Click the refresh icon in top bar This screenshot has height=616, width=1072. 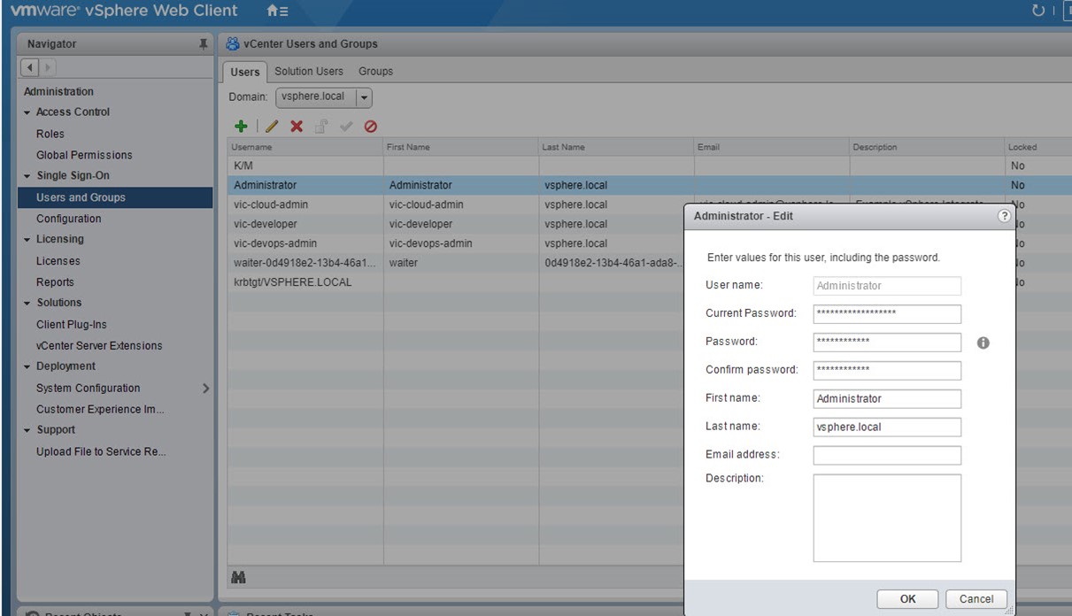click(x=1038, y=12)
